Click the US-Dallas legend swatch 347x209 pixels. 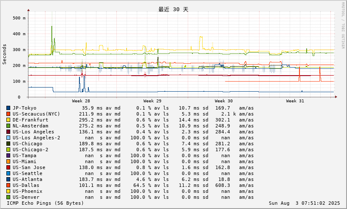pyautogui.click(x=8, y=185)
